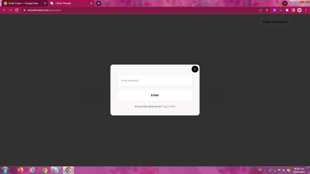View site info via the lock icon
This screenshot has height=174, width=310.
coord(24,10)
